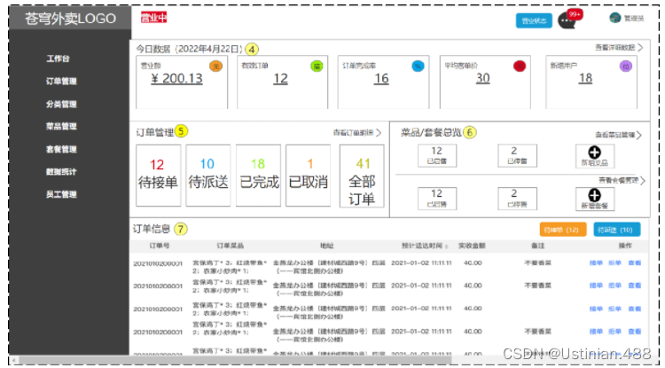
Task: Click the green icon on the 有效订单 card
Action: [x=317, y=67]
